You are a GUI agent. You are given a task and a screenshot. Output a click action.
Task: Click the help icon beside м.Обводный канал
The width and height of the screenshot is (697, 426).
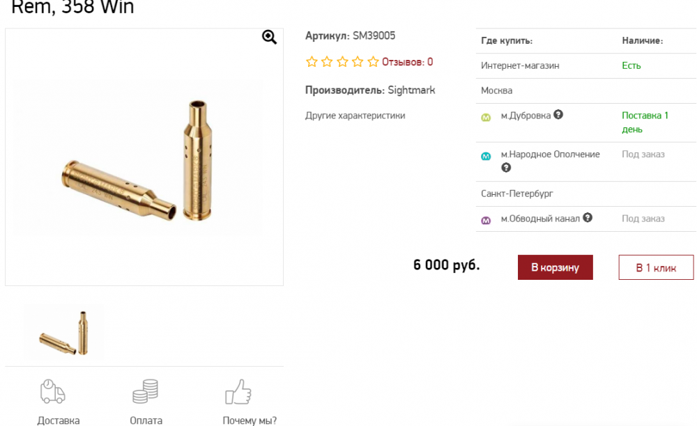click(x=588, y=218)
